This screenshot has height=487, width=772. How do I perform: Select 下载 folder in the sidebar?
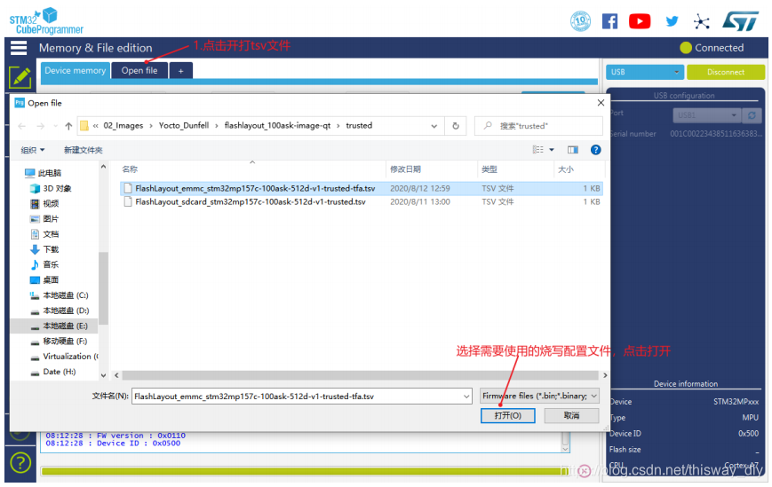44,249
